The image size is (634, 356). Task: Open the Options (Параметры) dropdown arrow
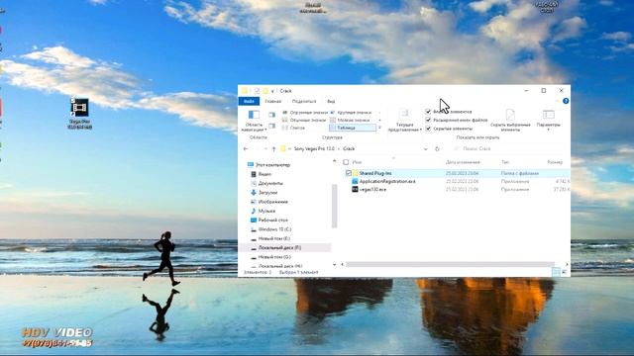[x=548, y=130]
